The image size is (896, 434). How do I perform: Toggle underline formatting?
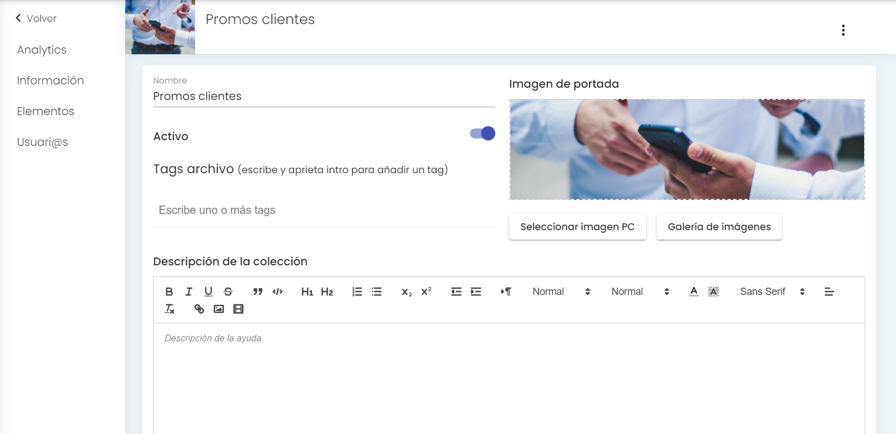[x=208, y=292]
